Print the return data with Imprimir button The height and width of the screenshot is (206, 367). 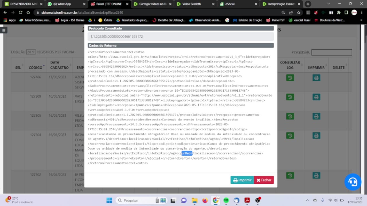[x=242, y=180]
